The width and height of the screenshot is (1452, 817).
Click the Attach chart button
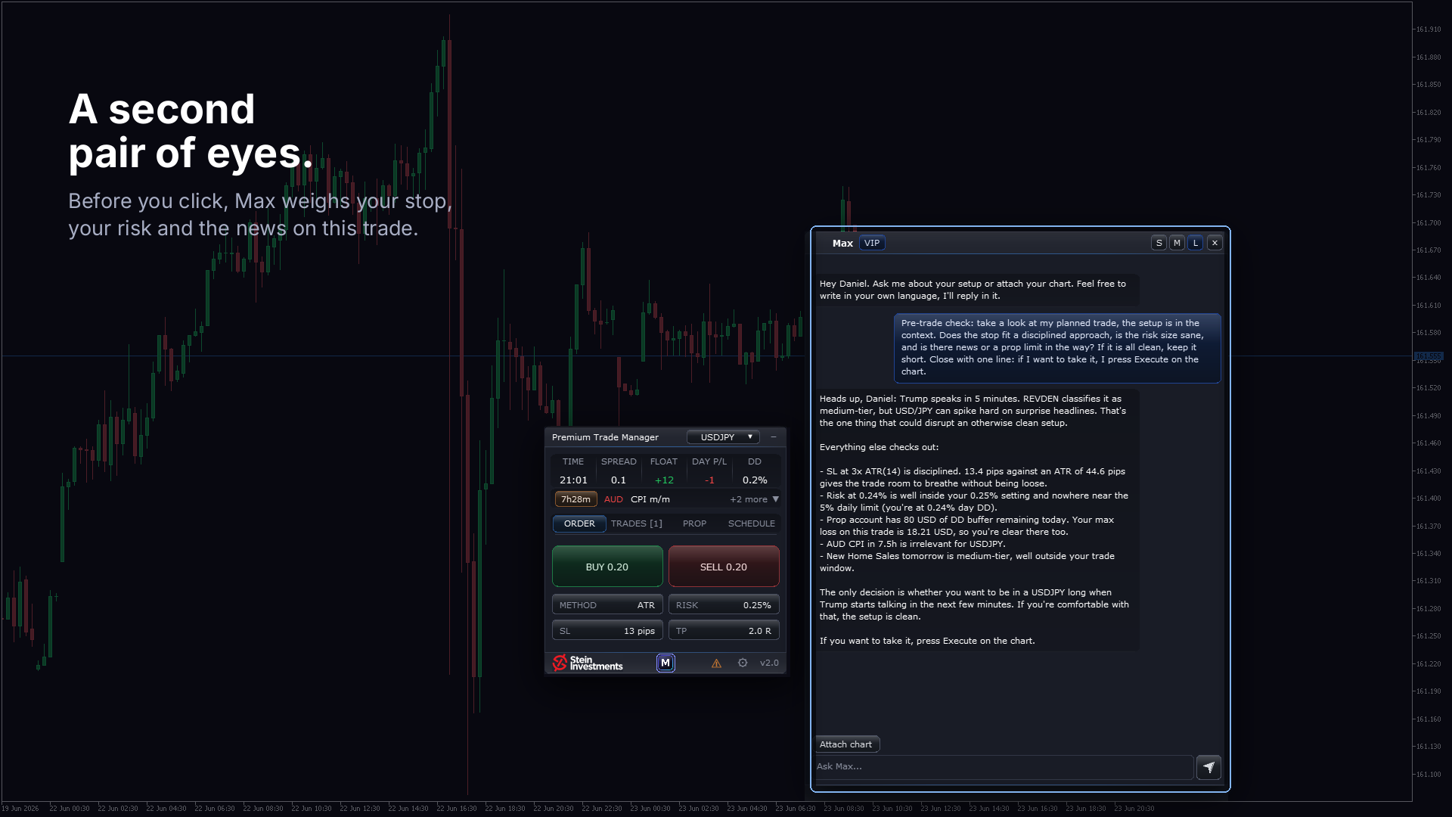pyautogui.click(x=846, y=744)
